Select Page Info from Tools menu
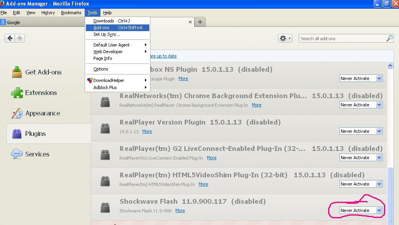 click(117, 58)
